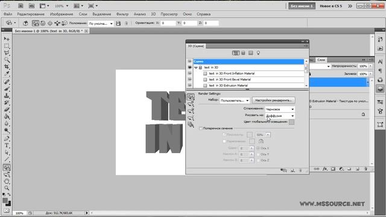Select the Move tool
Screen dimensions: 386x217
point(7,39)
